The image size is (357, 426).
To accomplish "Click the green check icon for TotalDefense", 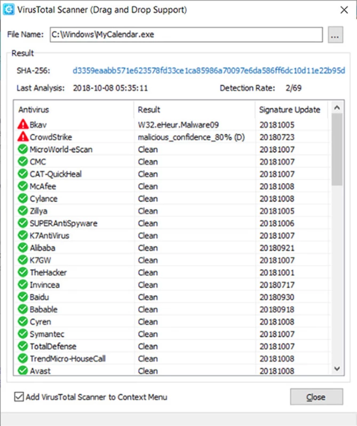I will coord(23,346).
